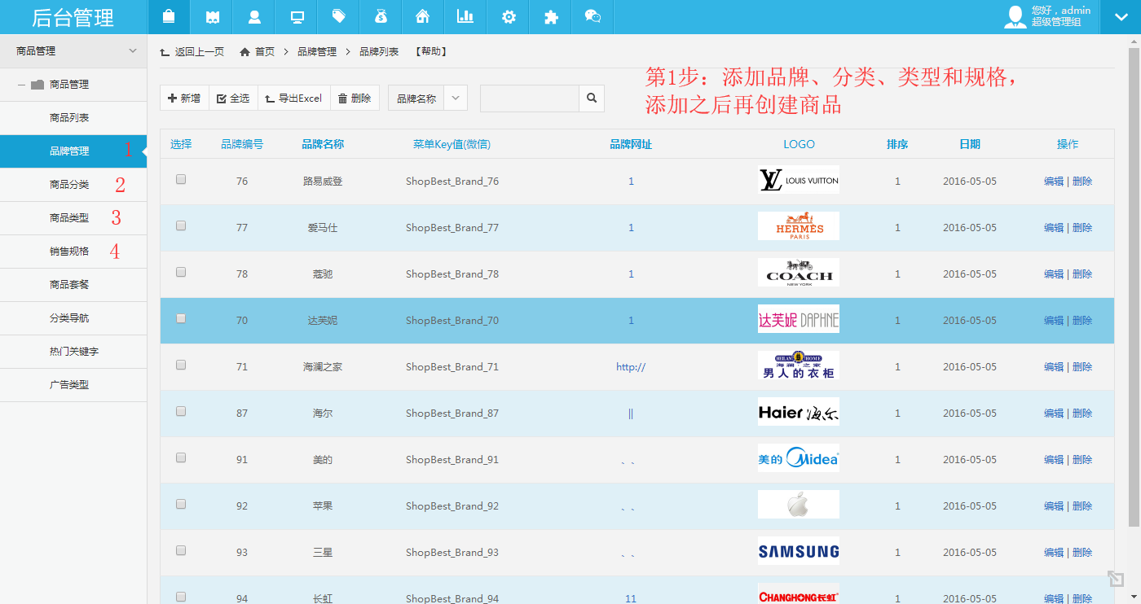Click the resize arrow icon at bottom right
1141x604 pixels.
(1116, 579)
